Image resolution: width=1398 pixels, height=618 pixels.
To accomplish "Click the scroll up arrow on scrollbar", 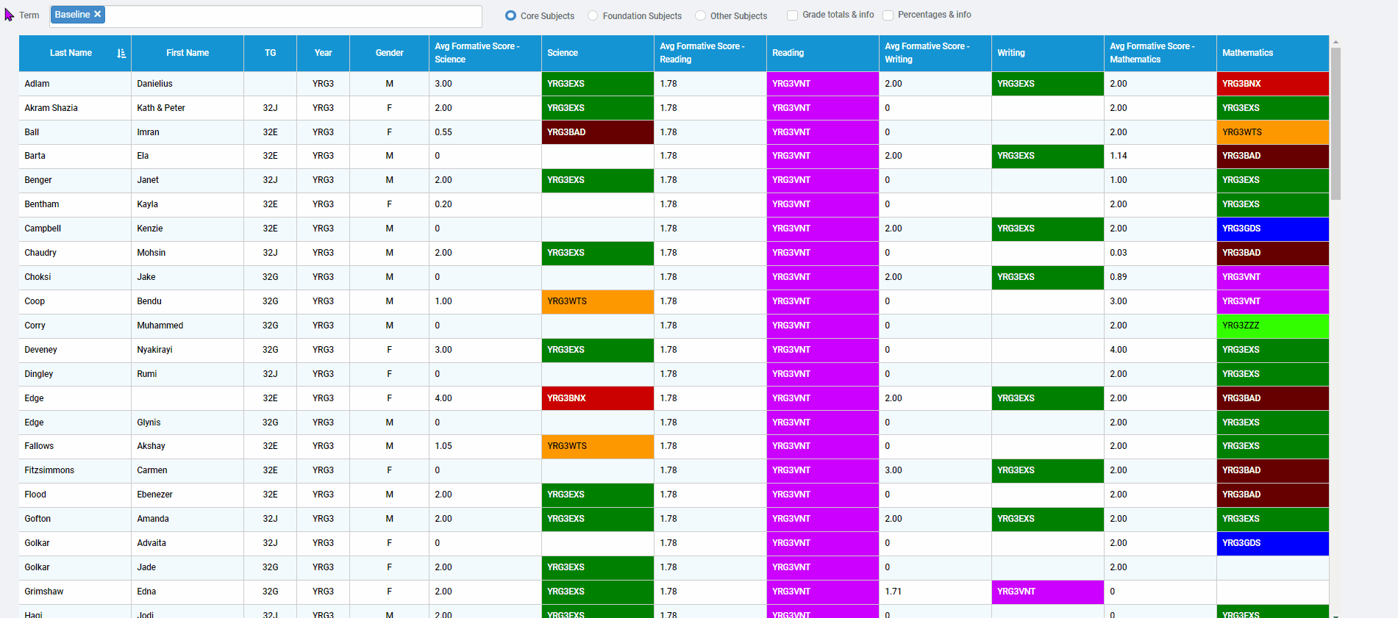I will (x=1335, y=42).
